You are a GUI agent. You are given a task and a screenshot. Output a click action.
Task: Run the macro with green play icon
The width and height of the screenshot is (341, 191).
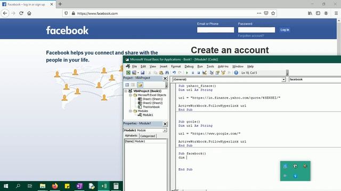tap(187, 73)
